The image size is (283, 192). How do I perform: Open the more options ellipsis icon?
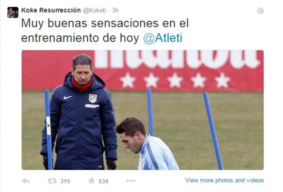point(131,181)
